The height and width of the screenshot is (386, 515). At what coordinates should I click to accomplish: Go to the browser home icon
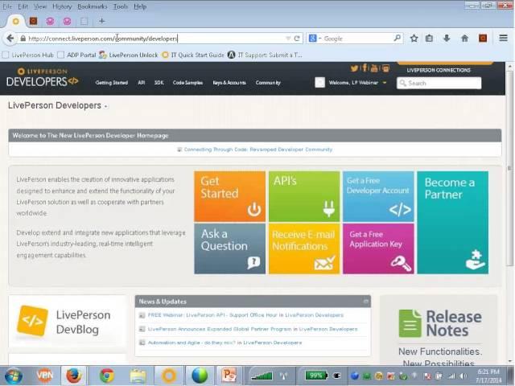click(464, 39)
